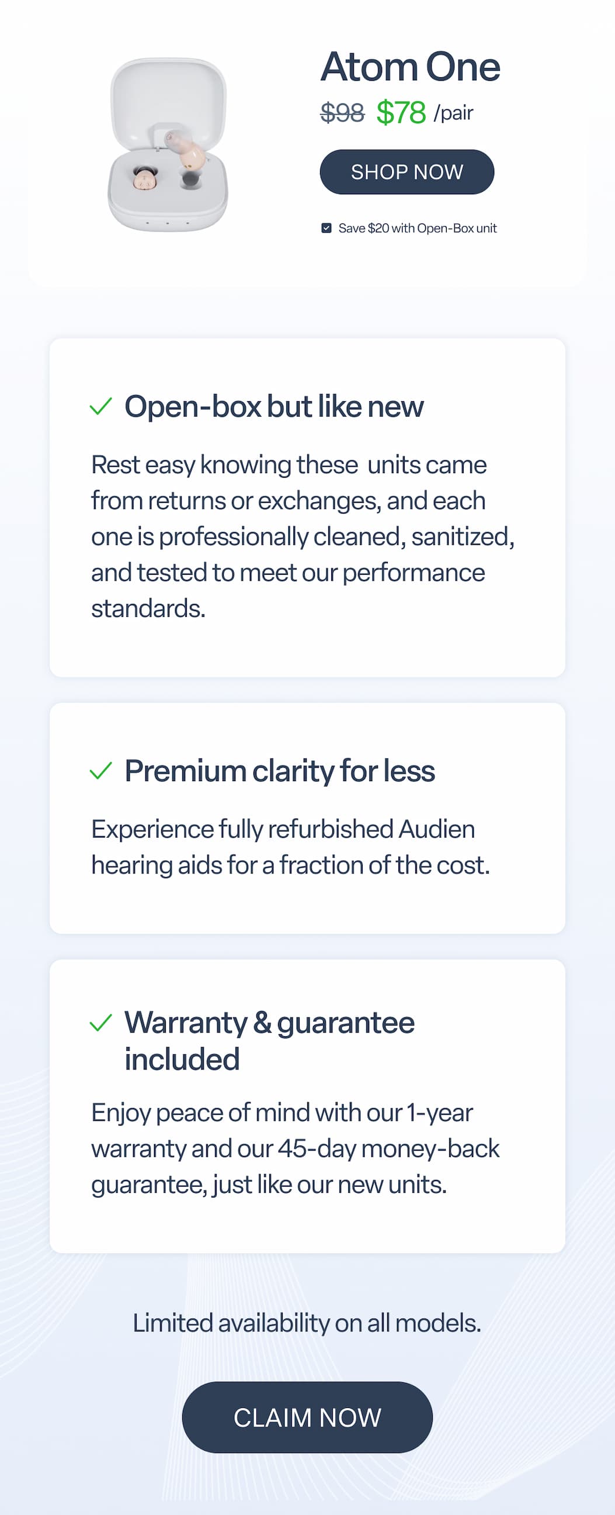Click the paragraph about professionally cleaned, sanitized units
The width and height of the screenshot is (615, 1515).
tap(303, 536)
